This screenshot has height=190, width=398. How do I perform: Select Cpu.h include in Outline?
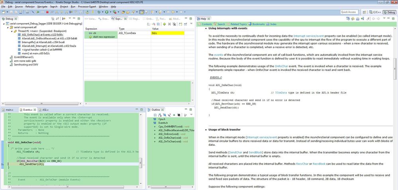coord(160,119)
